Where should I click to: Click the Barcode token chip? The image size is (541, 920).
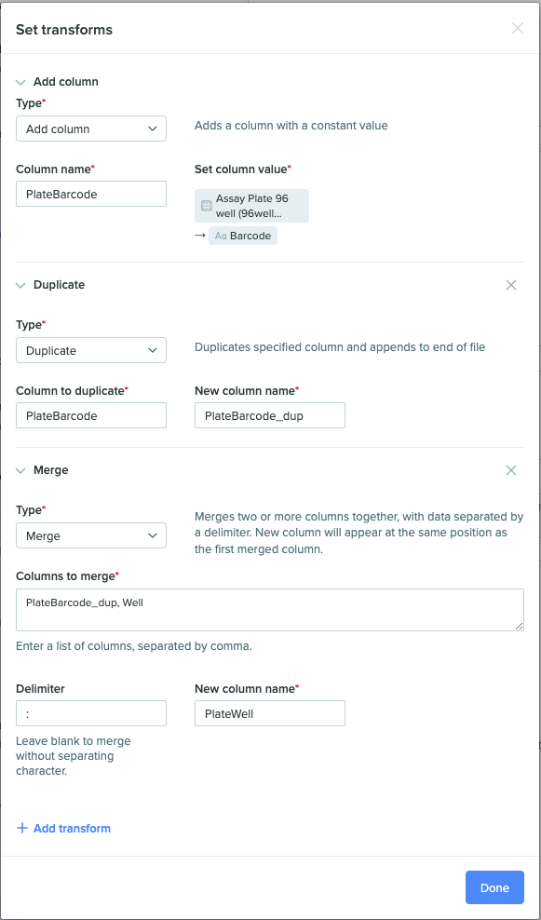[x=243, y=236]
